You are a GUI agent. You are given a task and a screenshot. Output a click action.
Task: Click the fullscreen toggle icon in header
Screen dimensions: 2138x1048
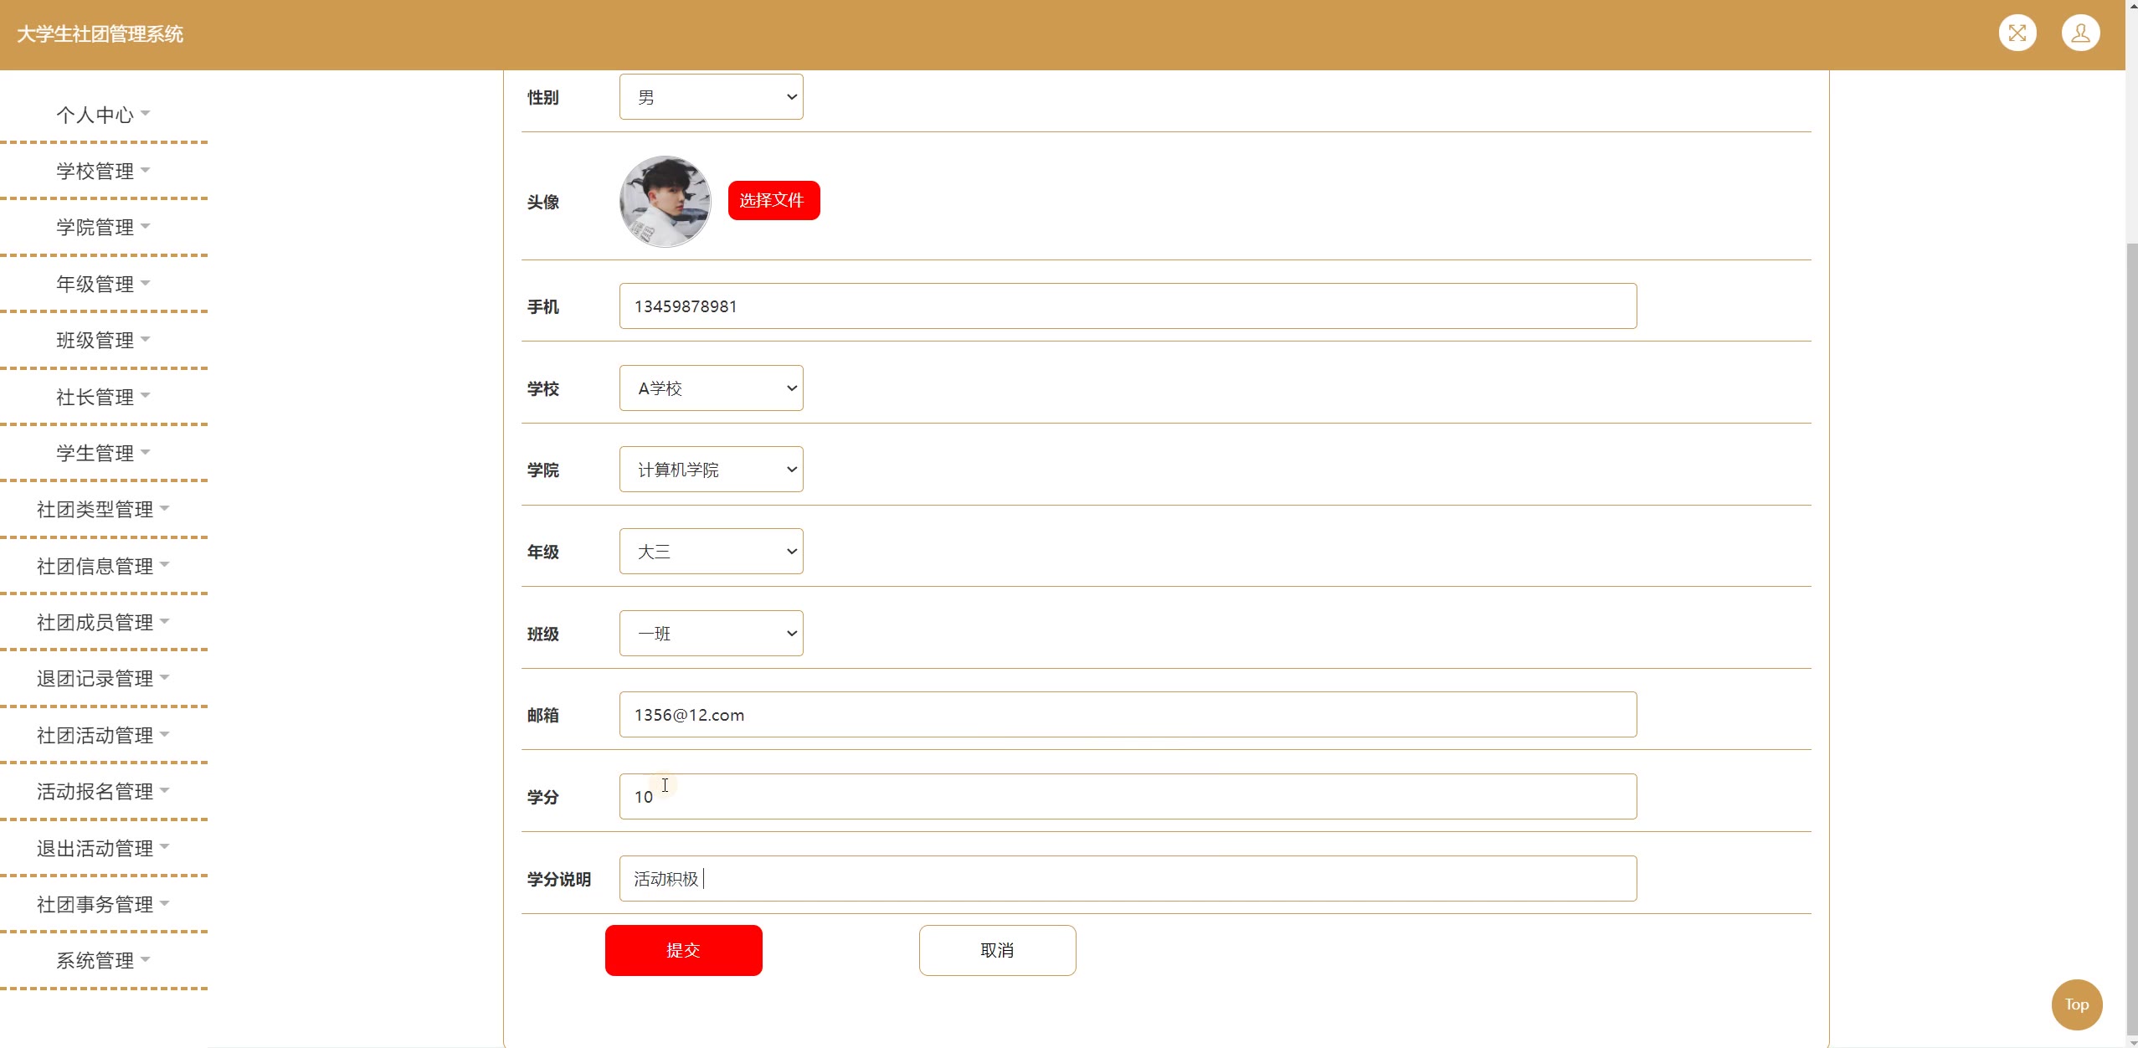pyautogui.click(x=2017, y=33)
